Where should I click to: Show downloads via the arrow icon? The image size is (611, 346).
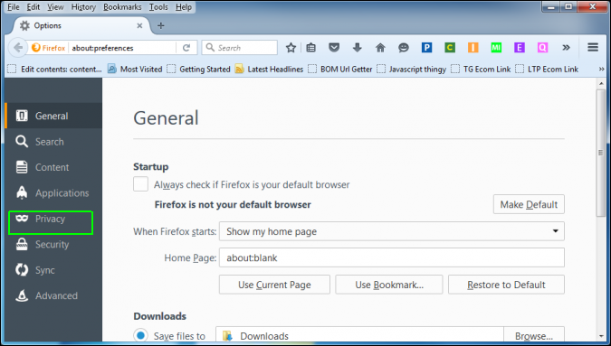click(x=357, y=48)
